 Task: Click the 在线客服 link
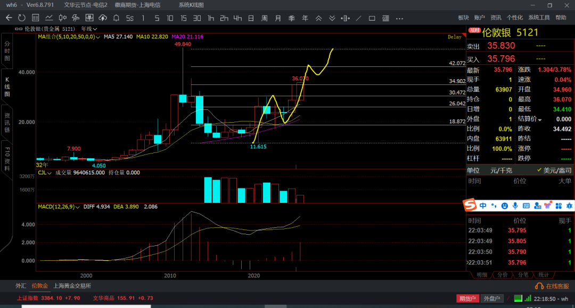coord(557,286)
